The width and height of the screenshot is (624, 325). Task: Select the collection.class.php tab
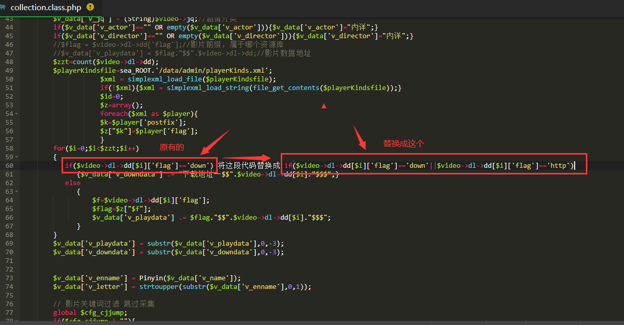[46, 8]
